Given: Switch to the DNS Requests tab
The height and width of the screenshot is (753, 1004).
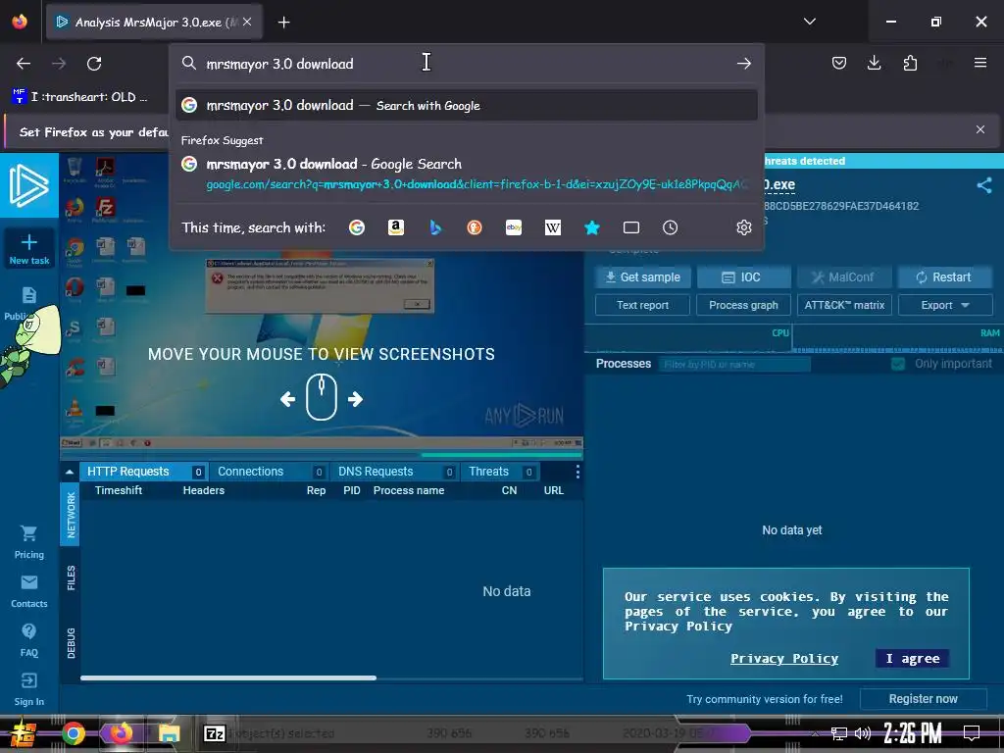Looking at the screenshot, I should [x=395, y=472].
